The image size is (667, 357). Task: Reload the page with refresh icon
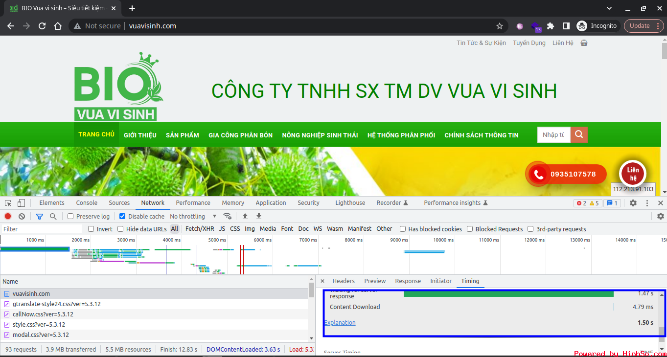tap(42, 26)
